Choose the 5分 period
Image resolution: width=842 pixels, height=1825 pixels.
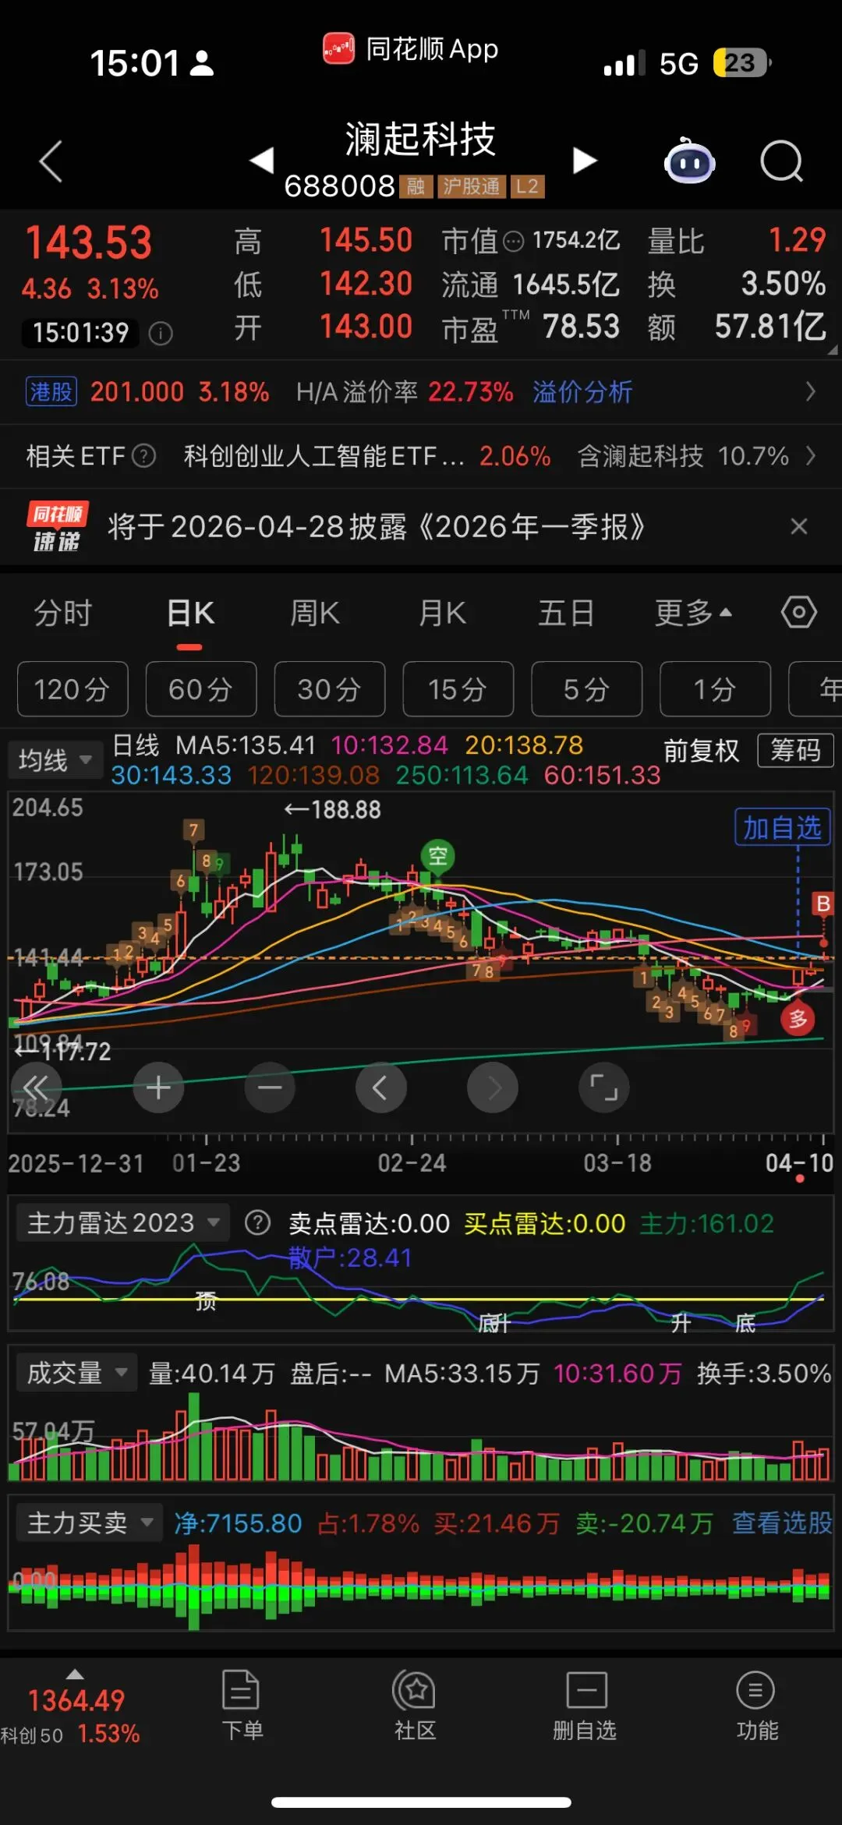click(587, 689)
